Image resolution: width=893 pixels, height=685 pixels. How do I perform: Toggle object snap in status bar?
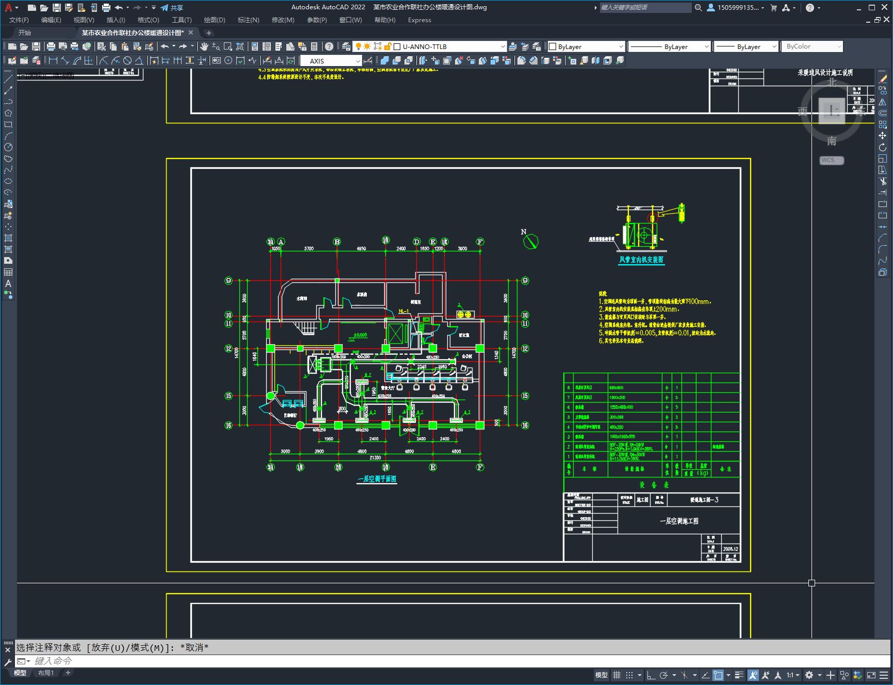pos(718,675)
